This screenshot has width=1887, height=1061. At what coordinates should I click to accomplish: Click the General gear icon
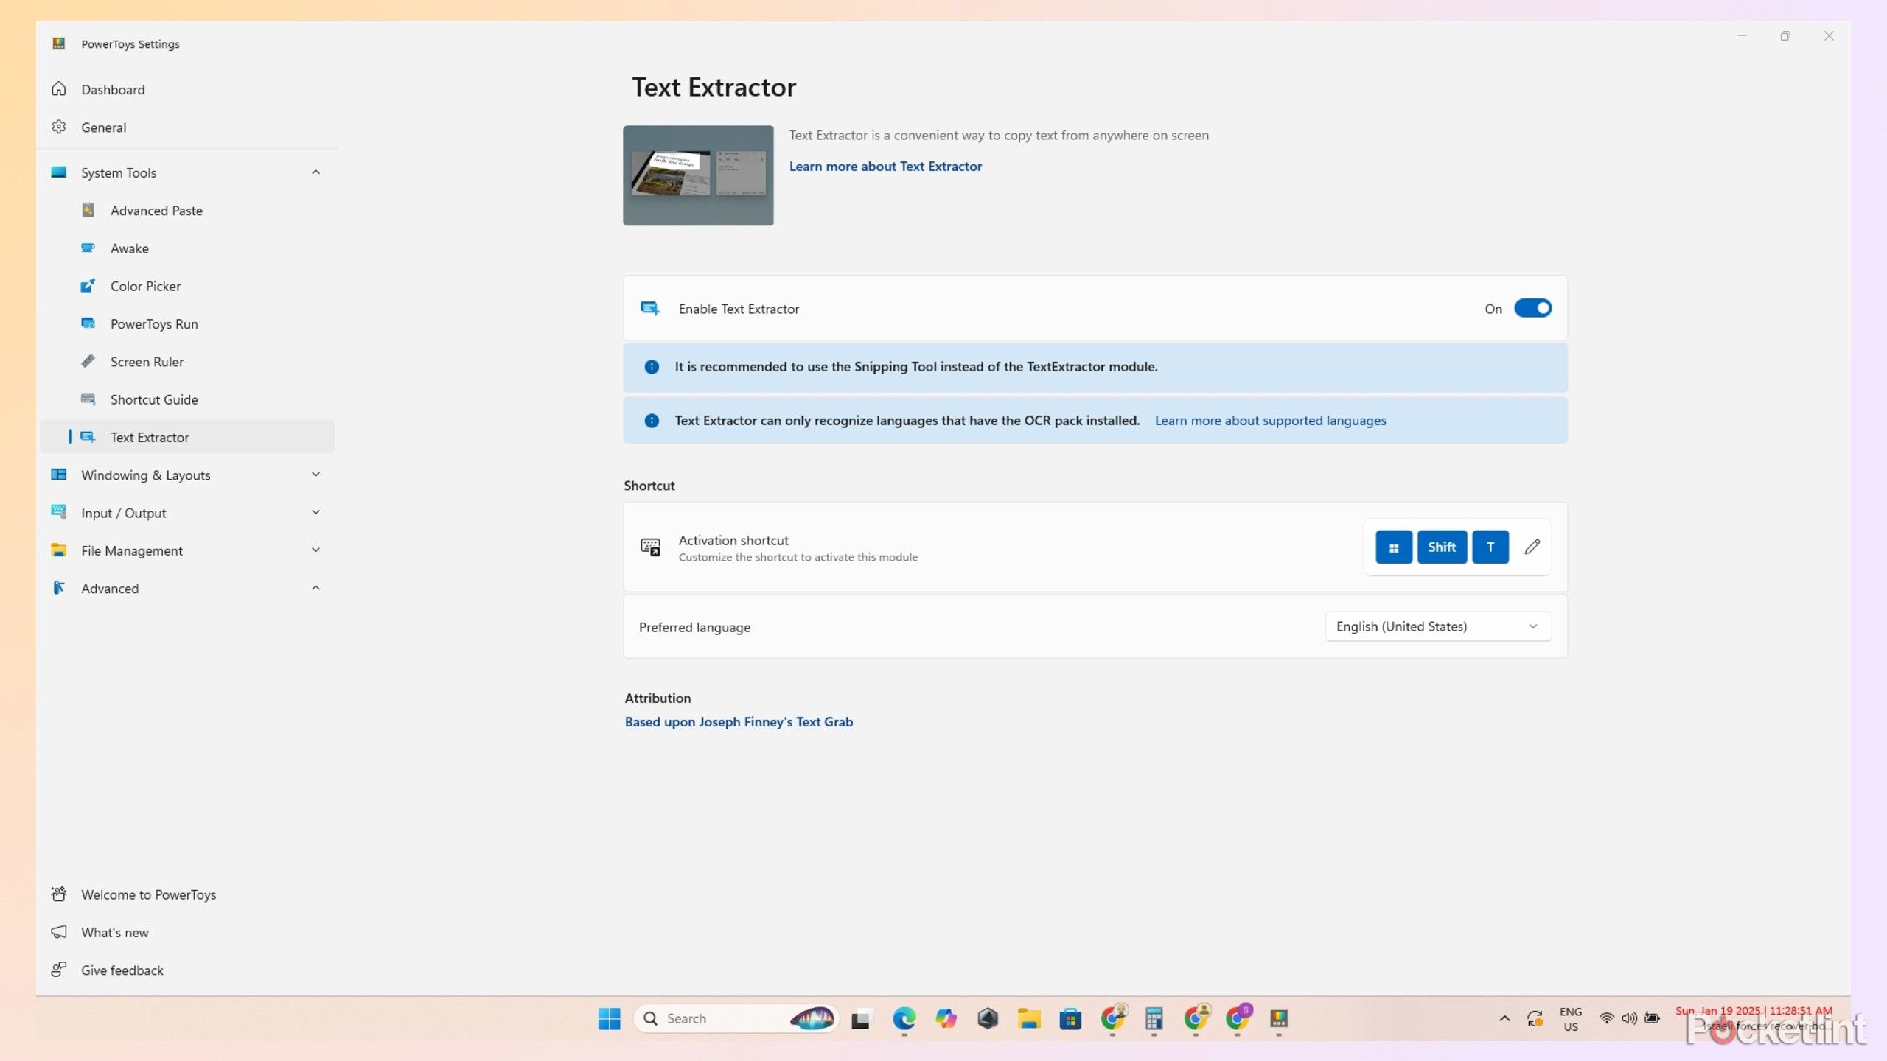59,127
